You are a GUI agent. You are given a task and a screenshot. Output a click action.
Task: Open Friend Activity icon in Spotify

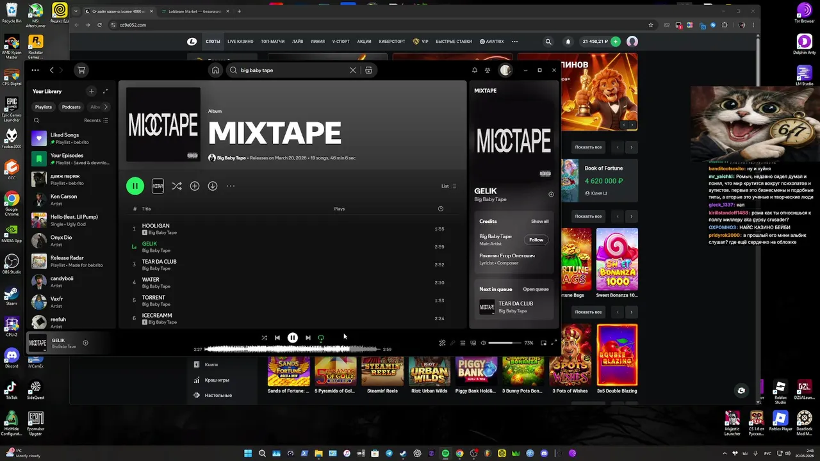[488, 70]
